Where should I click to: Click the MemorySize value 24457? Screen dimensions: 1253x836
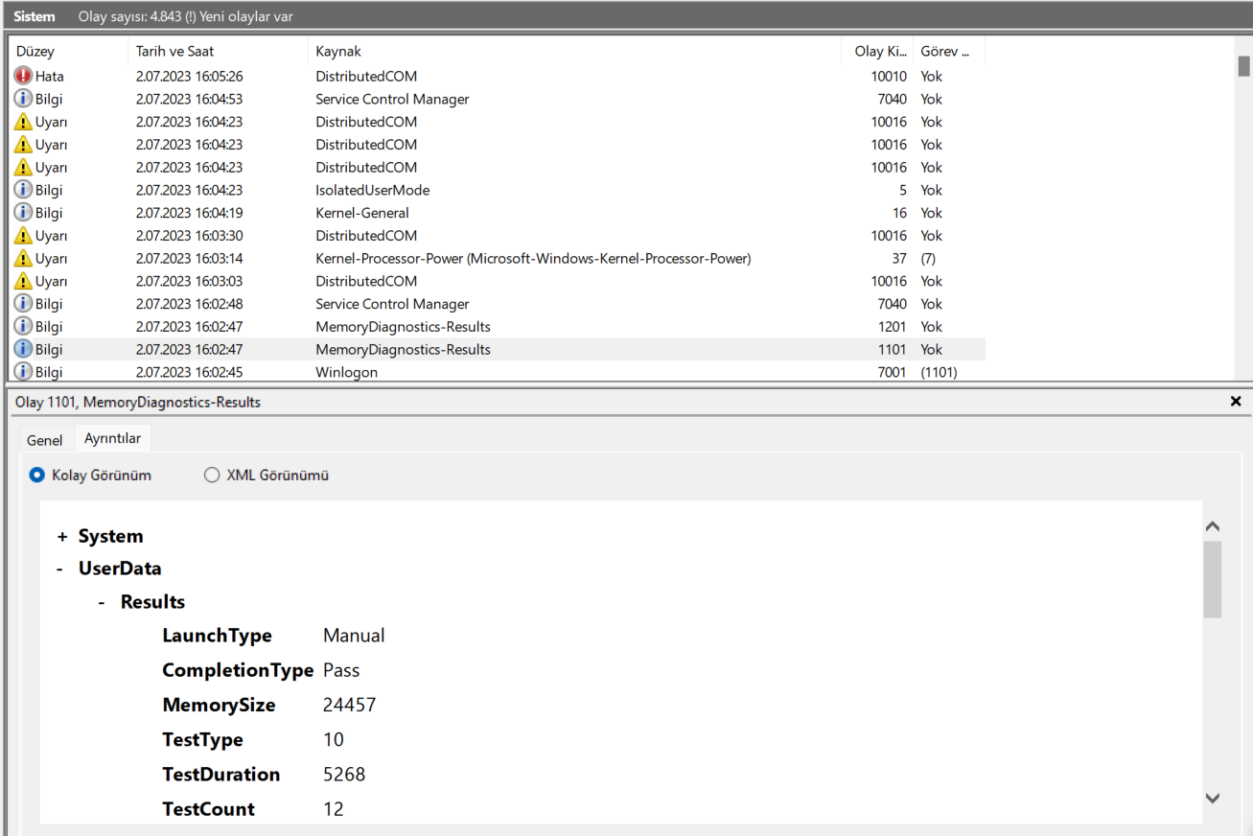(350, 706)
